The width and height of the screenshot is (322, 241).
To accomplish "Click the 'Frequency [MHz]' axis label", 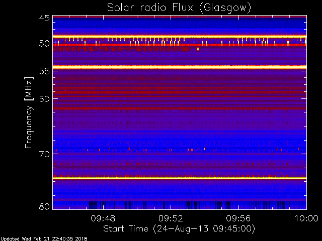I will coord(29,112).
